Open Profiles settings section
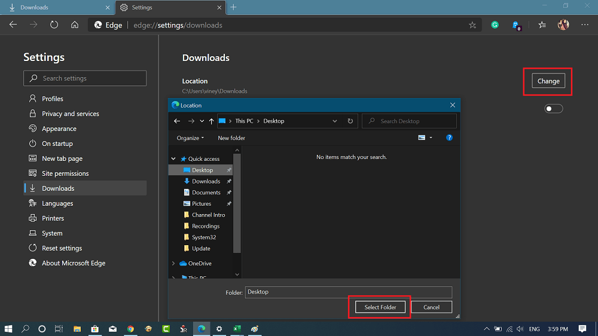Image resolution: width=598 pixels, height=336 pixels. coord(85,99)
